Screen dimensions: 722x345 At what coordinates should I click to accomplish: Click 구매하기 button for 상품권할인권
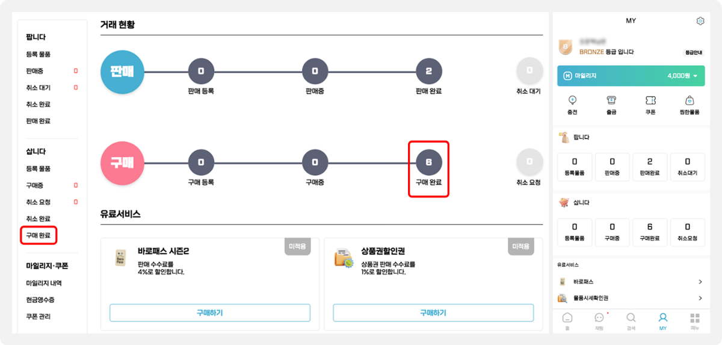tap(433, 313)
